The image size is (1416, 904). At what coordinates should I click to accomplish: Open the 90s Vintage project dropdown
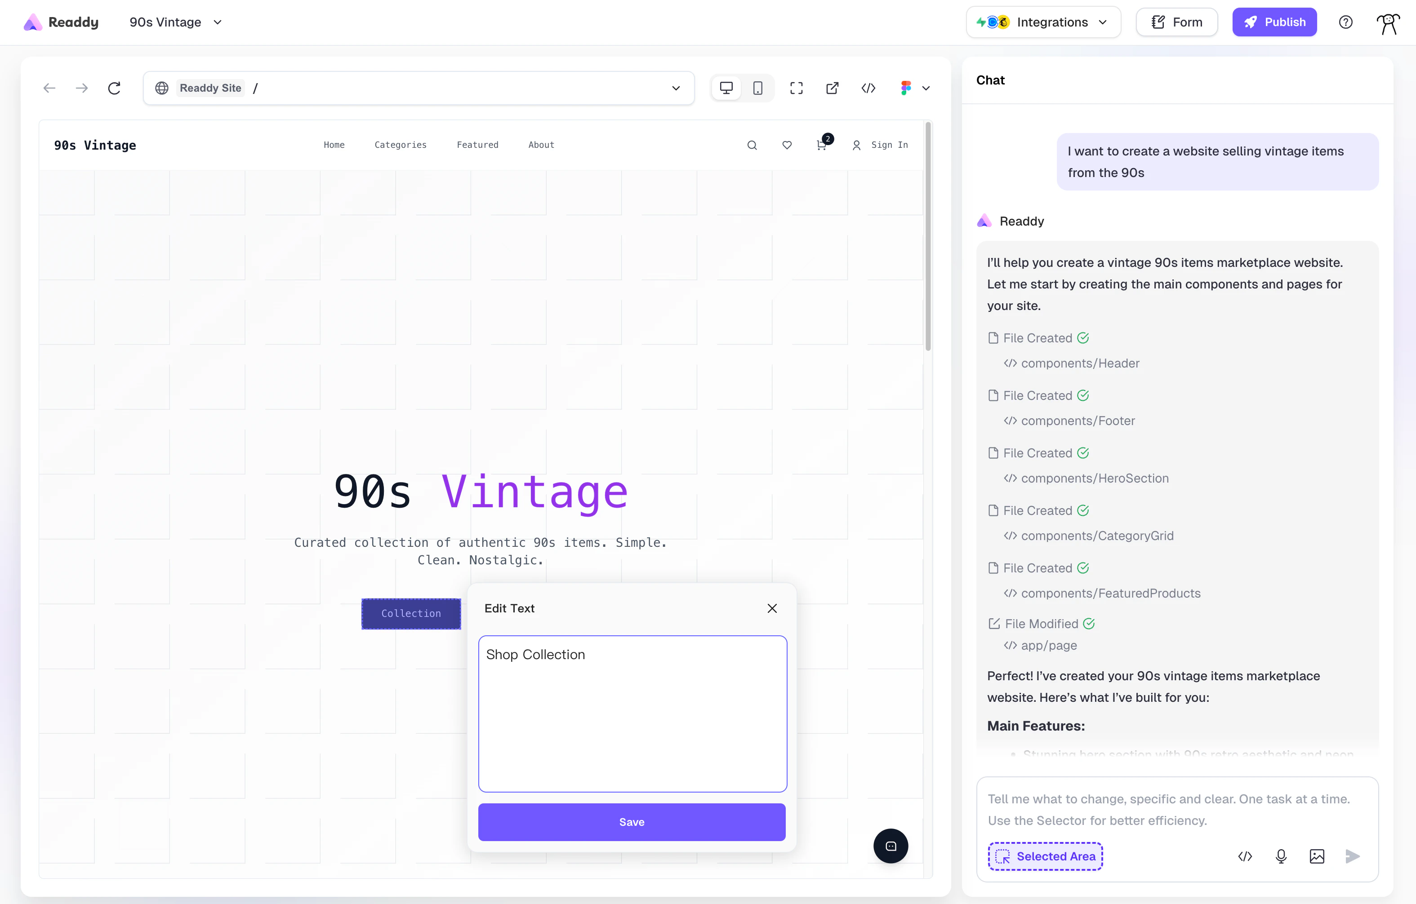175,22
